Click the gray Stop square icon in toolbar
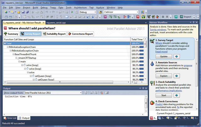 click(x=163, y=17)
